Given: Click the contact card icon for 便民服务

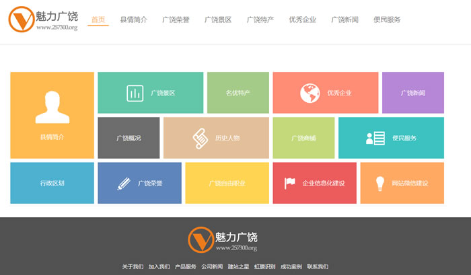Looking at the screenshot, I should 375,138.
